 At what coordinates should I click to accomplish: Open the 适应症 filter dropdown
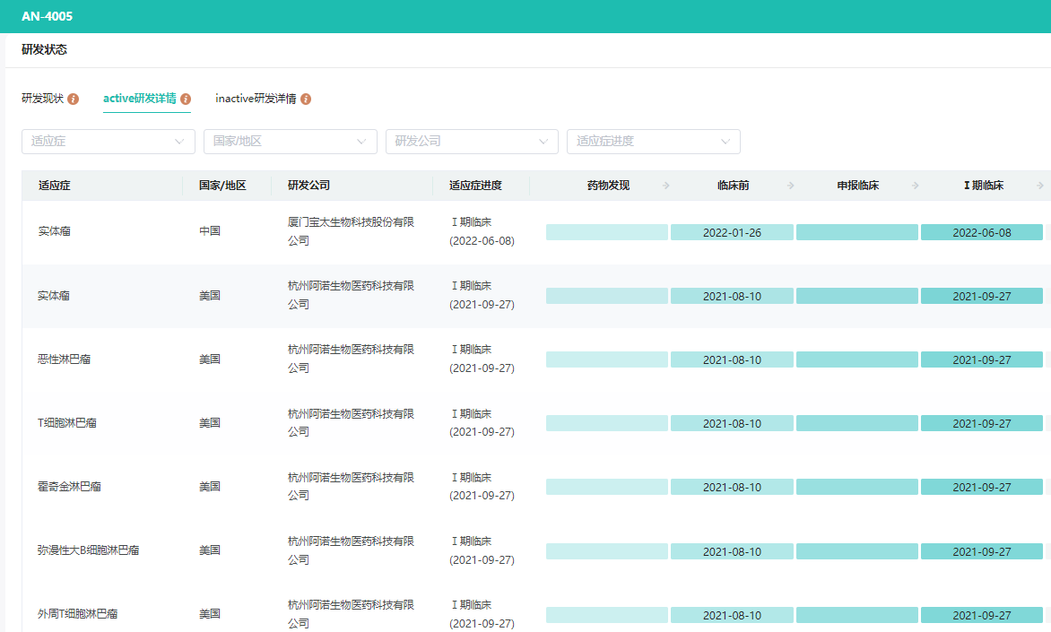pos(109,142)
